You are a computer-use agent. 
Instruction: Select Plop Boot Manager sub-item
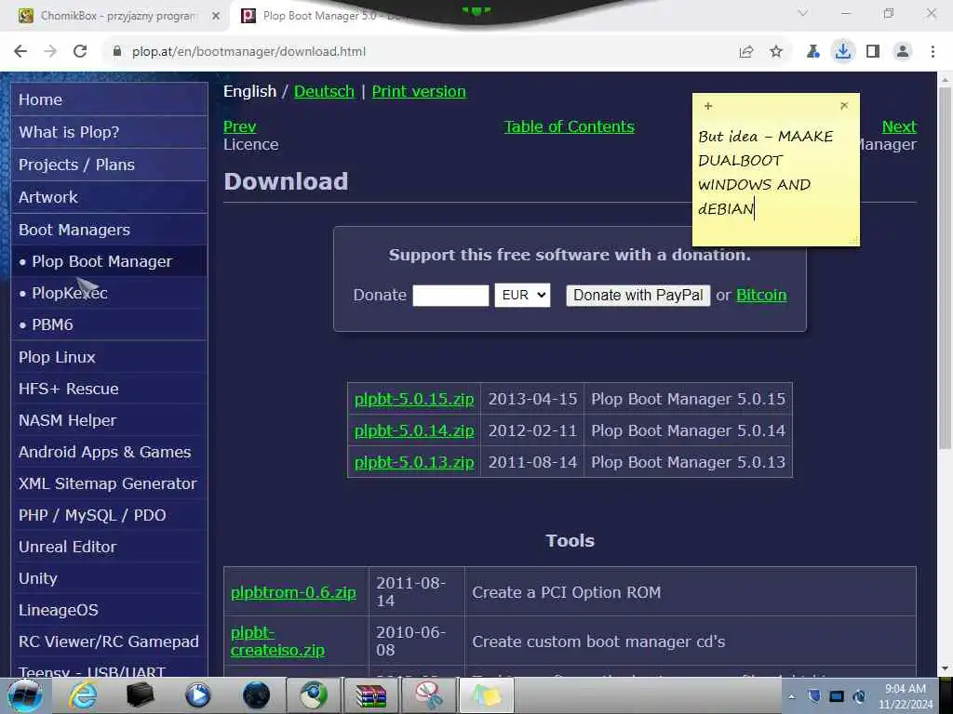pyautogui.click(x=110, y=261)
